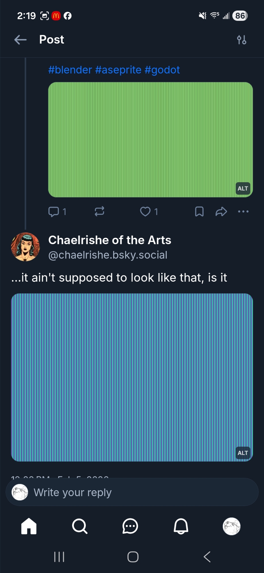Image resolution: width=264 pixels, height=573 pixels.
Task: Open the Search tab
Action: pyautogui.click(x=80, y=526)
